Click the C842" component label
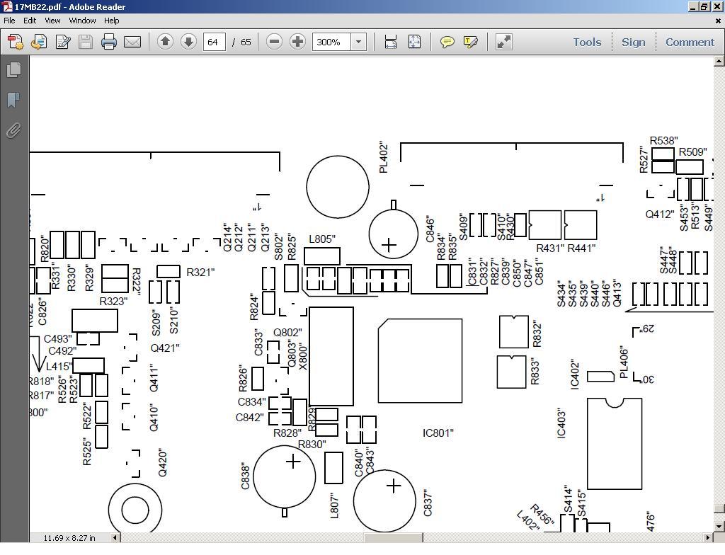 [x=250, y=418]
